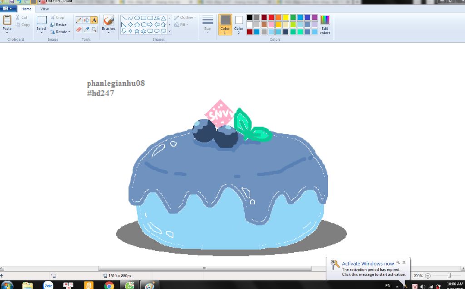Choose the Four-point star shape

[x=130, y=31]
